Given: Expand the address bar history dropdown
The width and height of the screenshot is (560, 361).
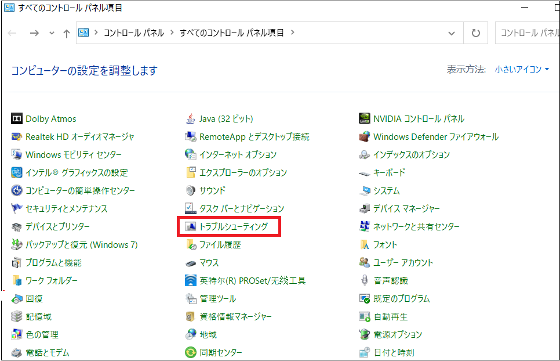Looking at the screenshot, I should click(x=452, y=33).
